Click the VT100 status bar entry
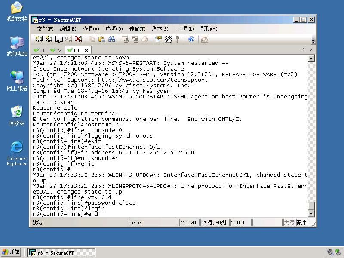 coord(241,223)
